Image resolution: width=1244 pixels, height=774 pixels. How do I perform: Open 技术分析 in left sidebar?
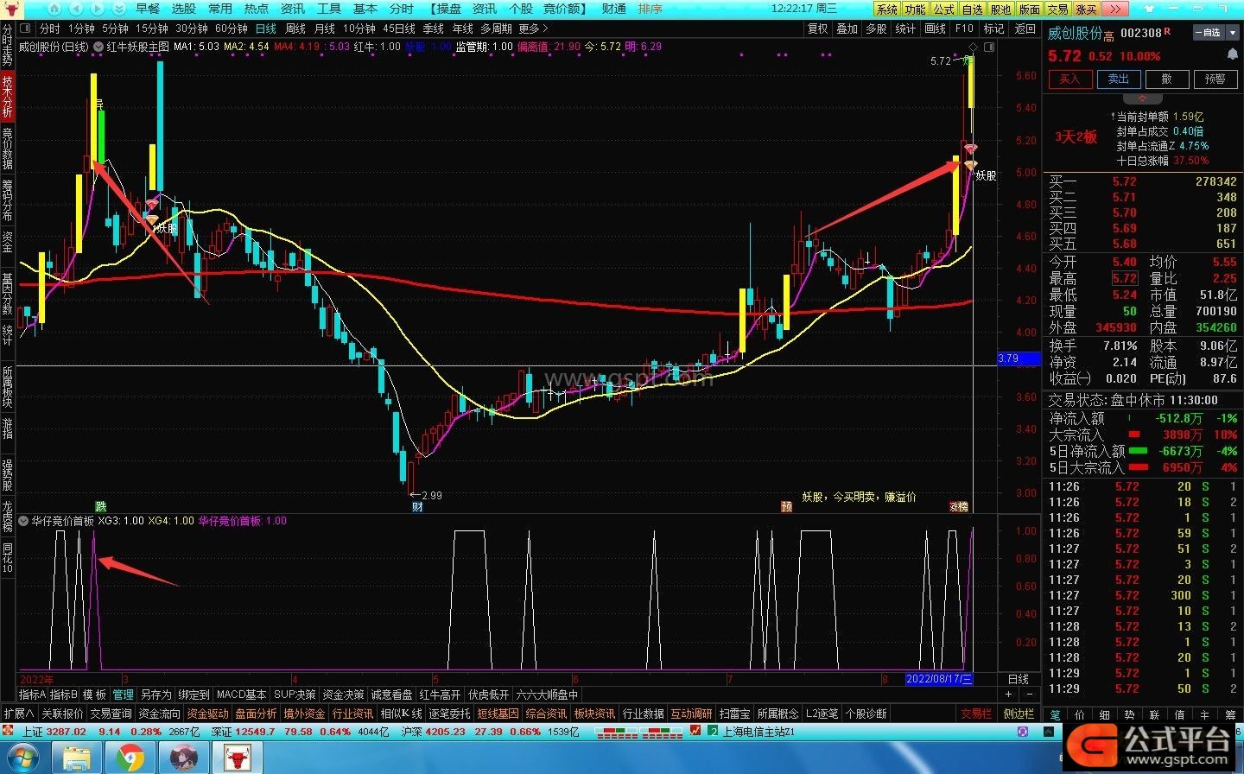point(7,97)
